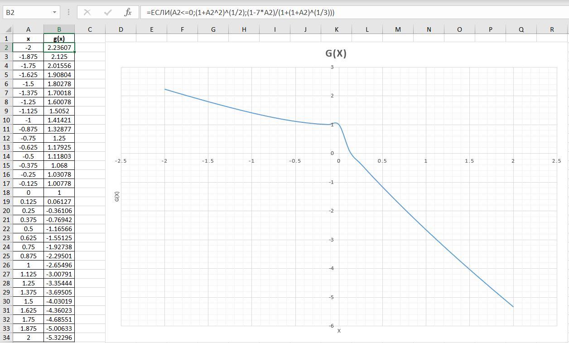This screenshot has width=569, height=343.
Task: Open the Name Box dropdown arrow
Action: click(54, 12)
